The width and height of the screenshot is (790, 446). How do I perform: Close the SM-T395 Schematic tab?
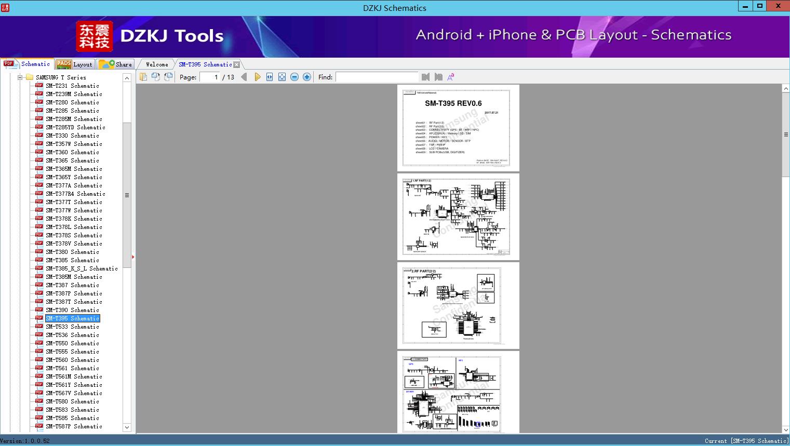[237, 64]
